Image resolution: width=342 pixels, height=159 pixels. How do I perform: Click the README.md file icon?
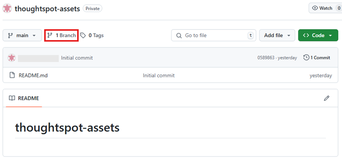[x=12, y=75]
